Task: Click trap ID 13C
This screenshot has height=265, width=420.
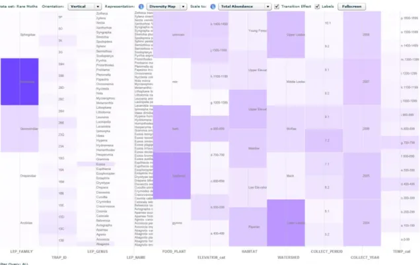Action: [58, 229]
